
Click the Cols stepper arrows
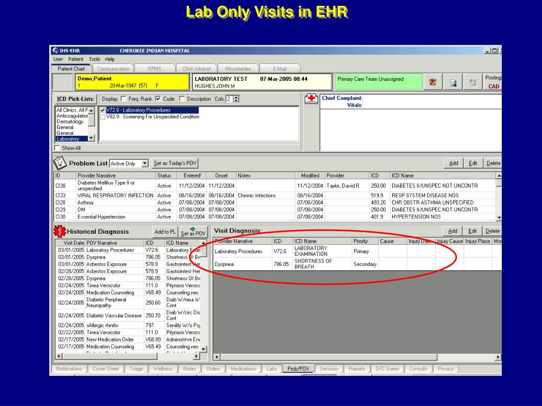coord(236,99)
